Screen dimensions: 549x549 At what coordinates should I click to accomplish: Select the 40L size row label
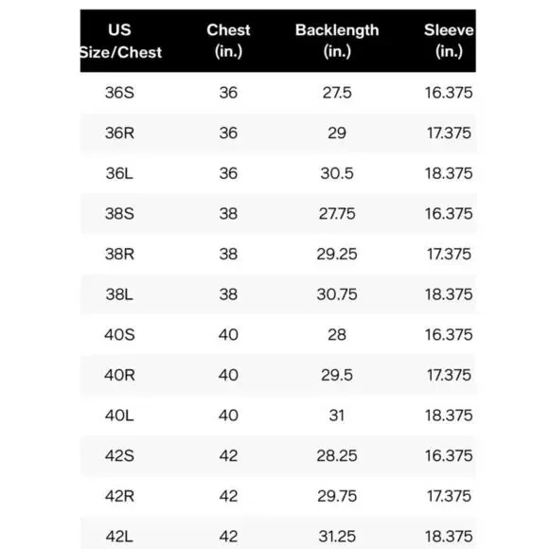[119, 416]
